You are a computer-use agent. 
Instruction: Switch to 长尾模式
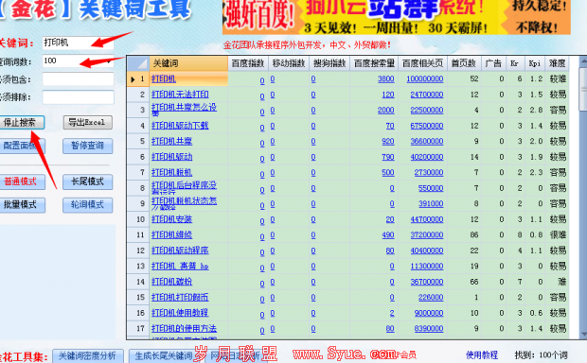pos(87,181)
